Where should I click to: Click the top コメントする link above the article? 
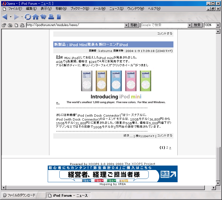tap(165, 34)
